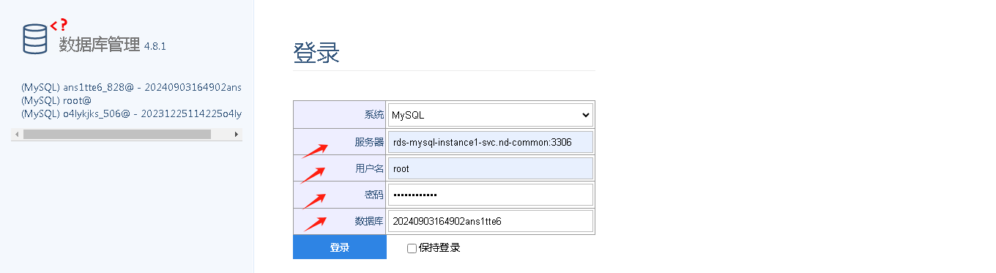
Task: Click the red '<?' code icon
Action: pos(59,24)
